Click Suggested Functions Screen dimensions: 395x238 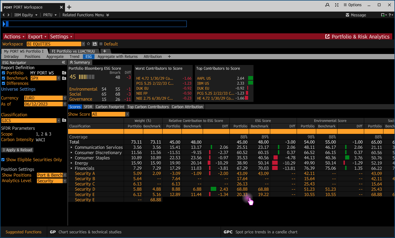pos(23,232)
